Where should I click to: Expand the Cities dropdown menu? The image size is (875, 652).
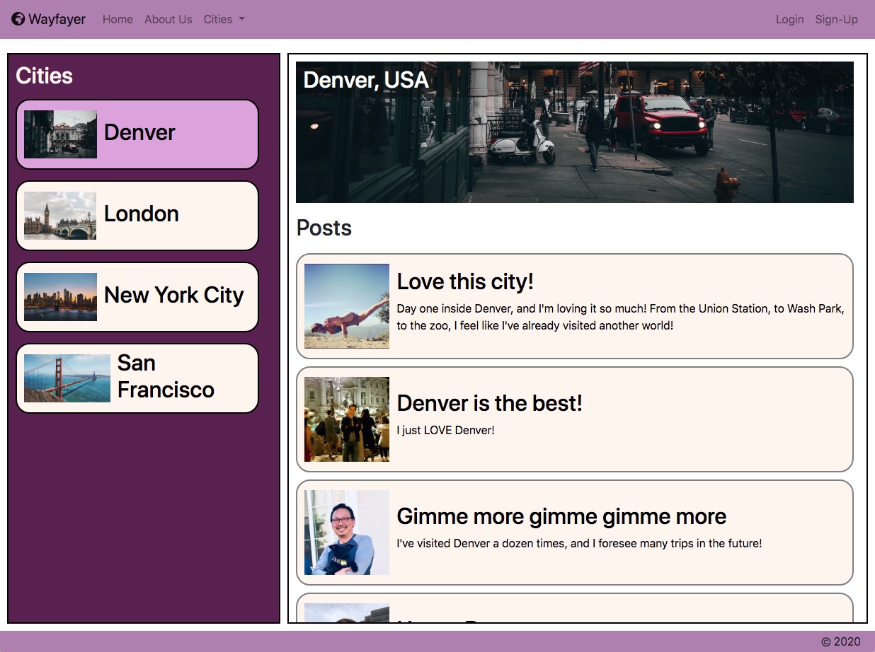(x=224, y=19)
